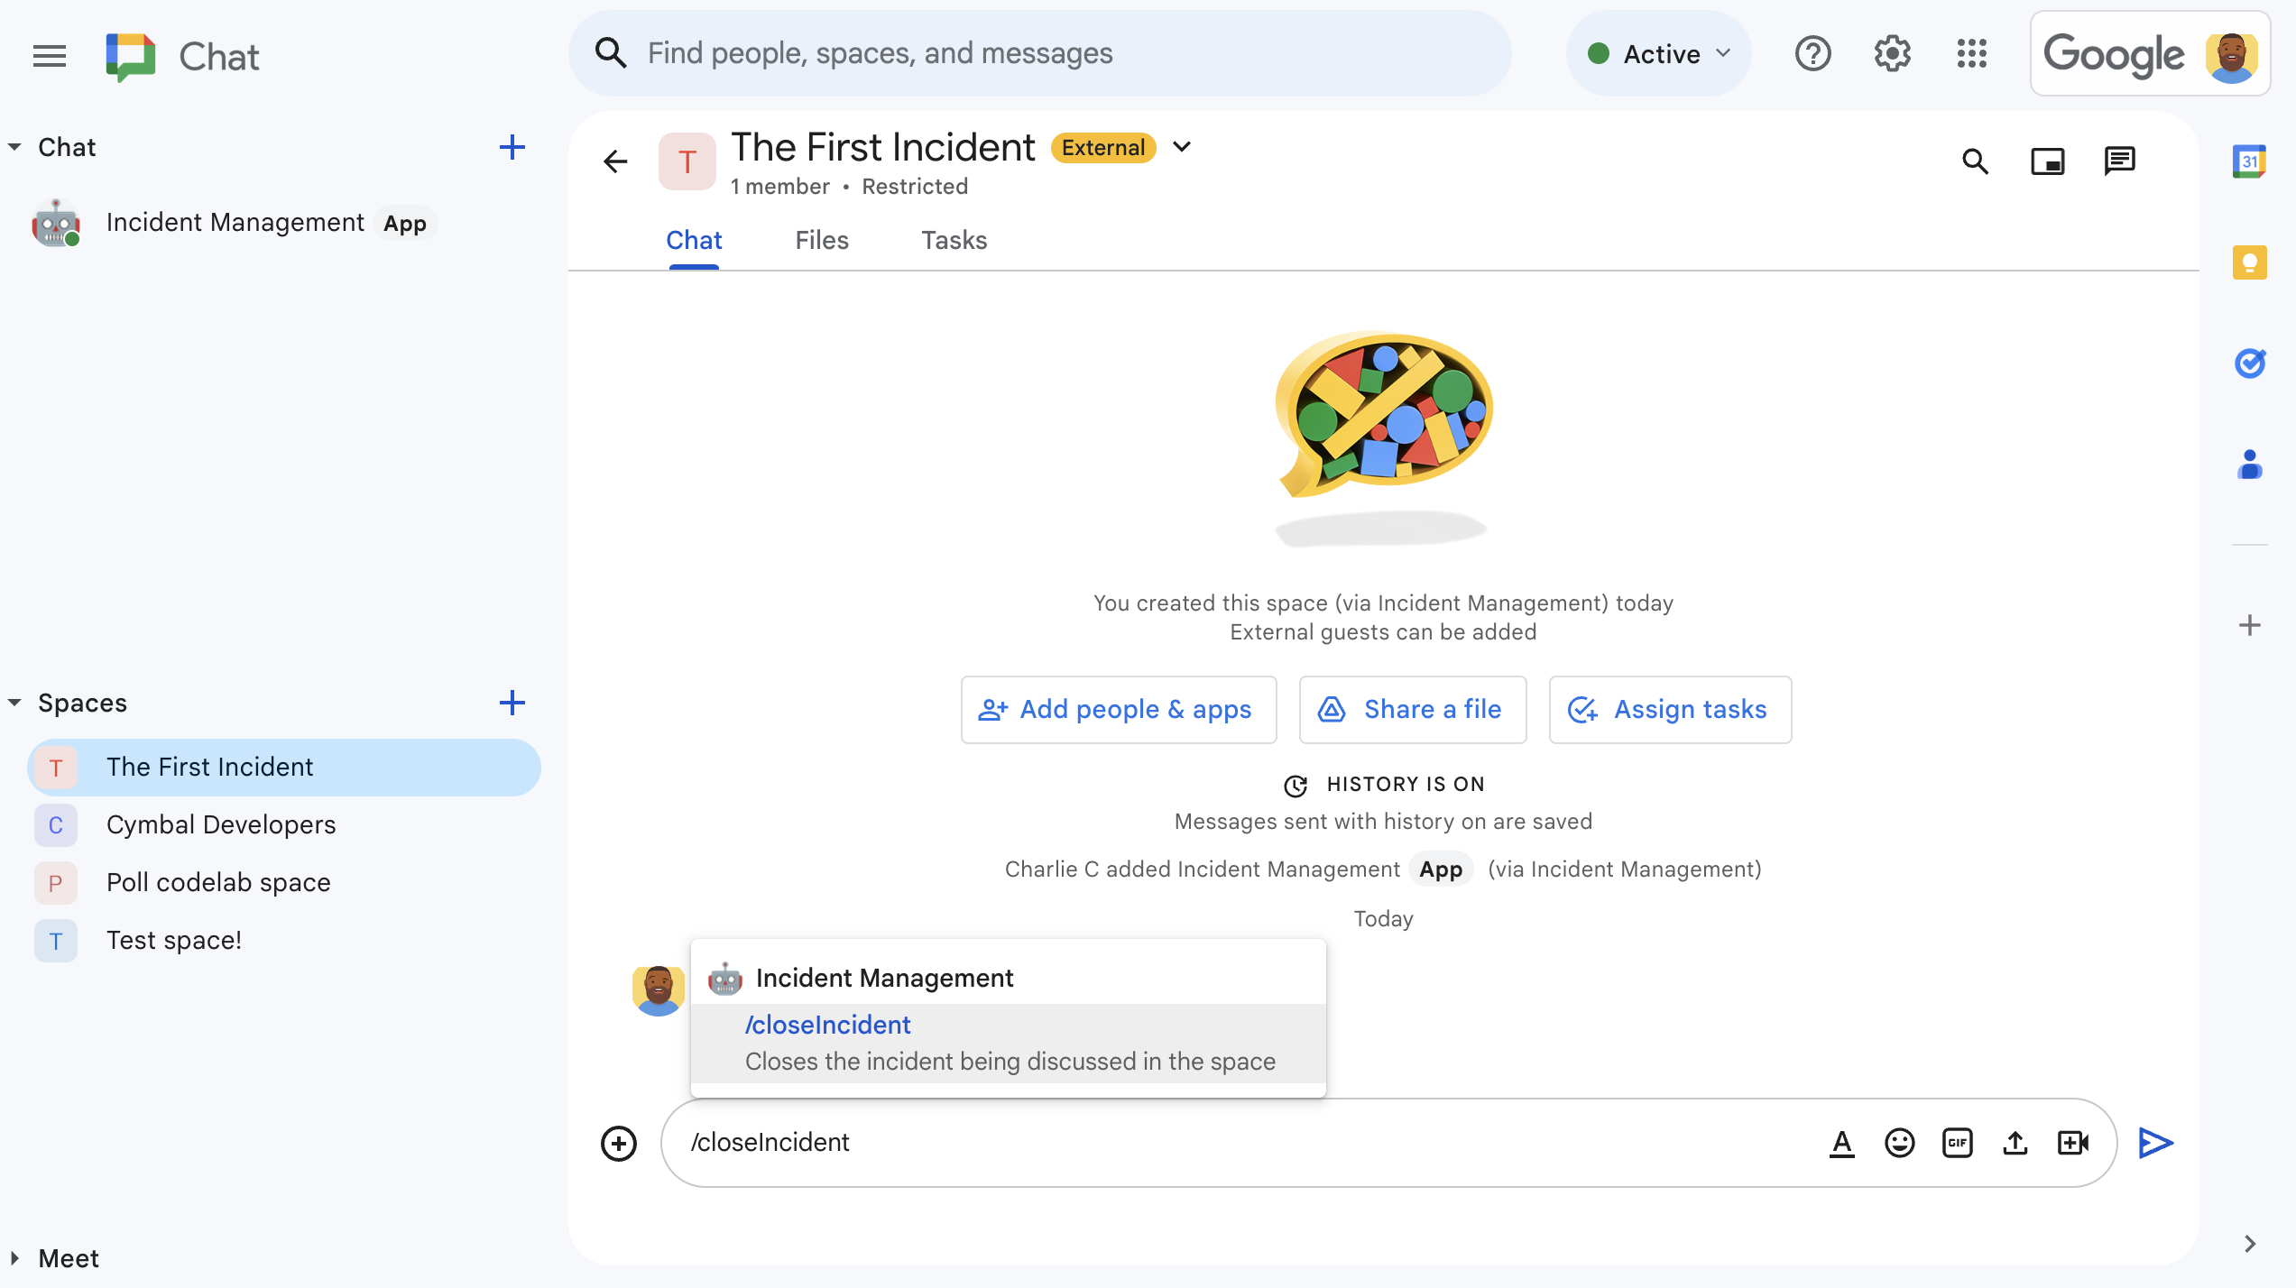Expand The First Incident space dropdown
2296x1288 pixels.
[1185, 147]
